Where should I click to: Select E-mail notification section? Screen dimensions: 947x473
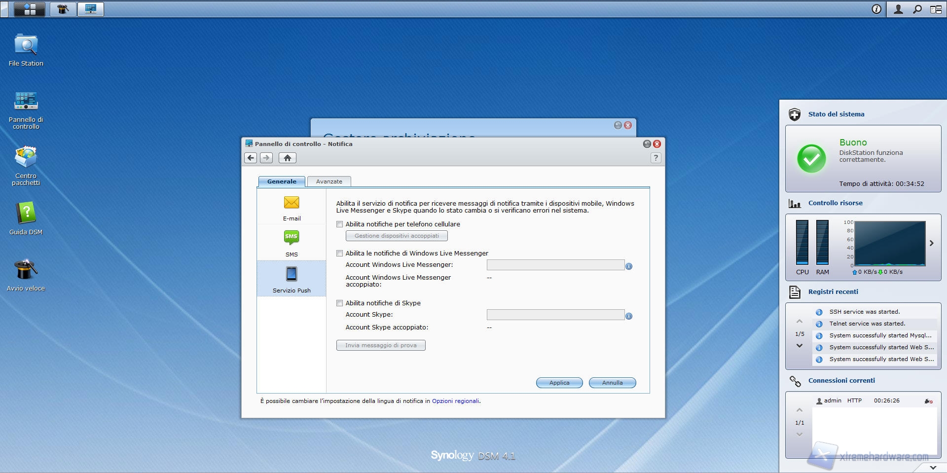(x=291, y=208)
